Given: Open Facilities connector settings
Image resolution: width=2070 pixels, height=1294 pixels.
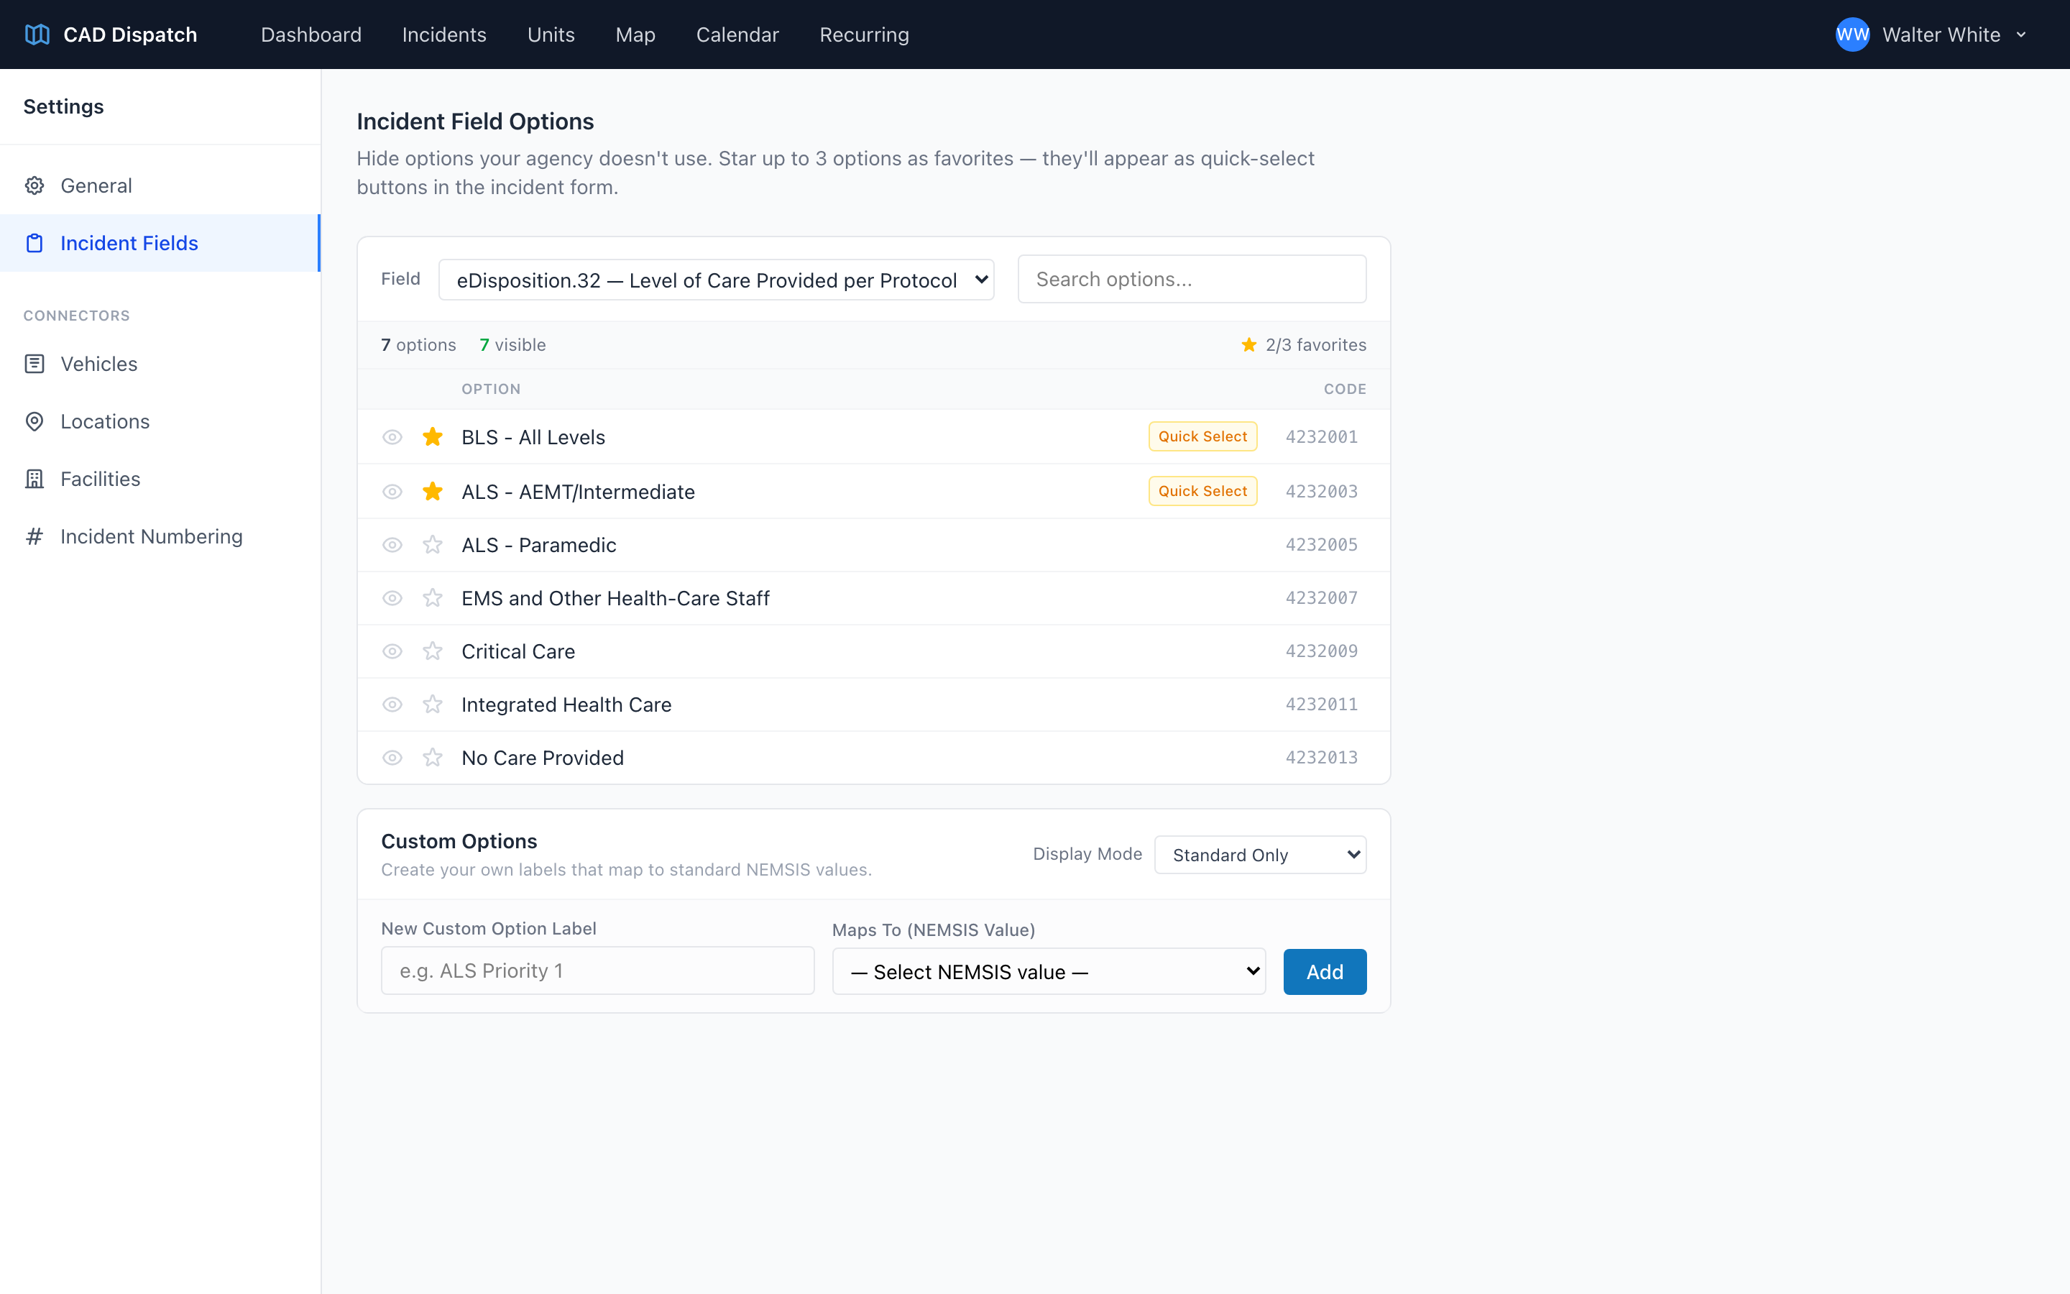Looking at the screenshot, I should [x=160, y=478].
